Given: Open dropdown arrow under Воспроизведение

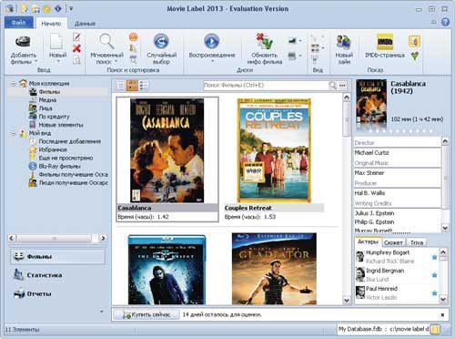Looking at the screenshot, I should 212,62.
